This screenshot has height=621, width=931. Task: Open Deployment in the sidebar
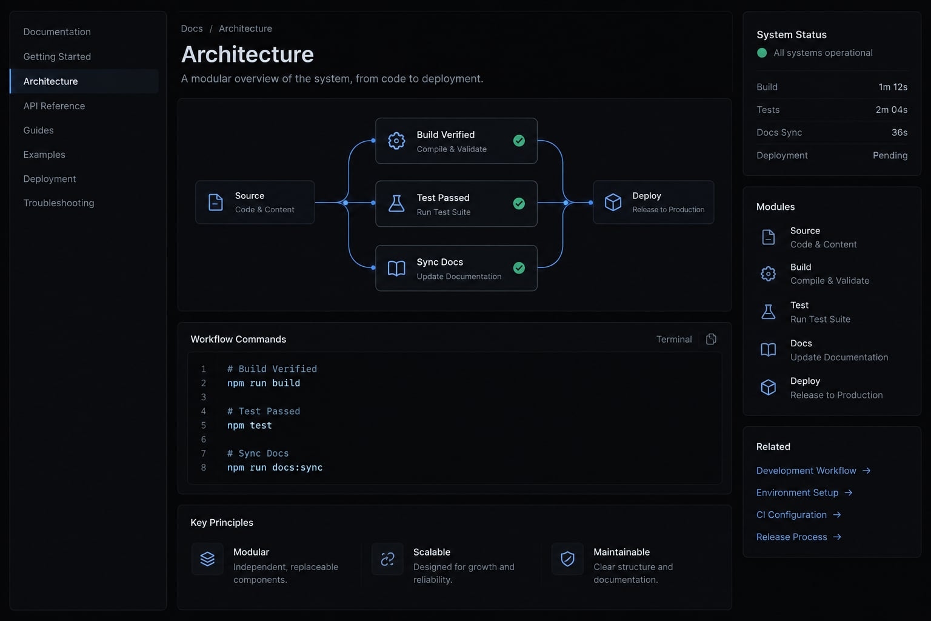coord(50,179)
